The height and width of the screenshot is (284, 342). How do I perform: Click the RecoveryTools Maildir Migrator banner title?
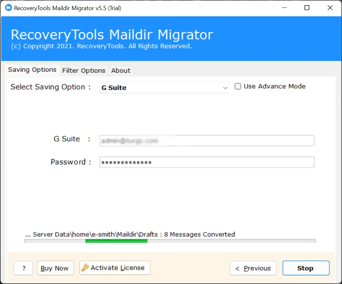point(112,35)
